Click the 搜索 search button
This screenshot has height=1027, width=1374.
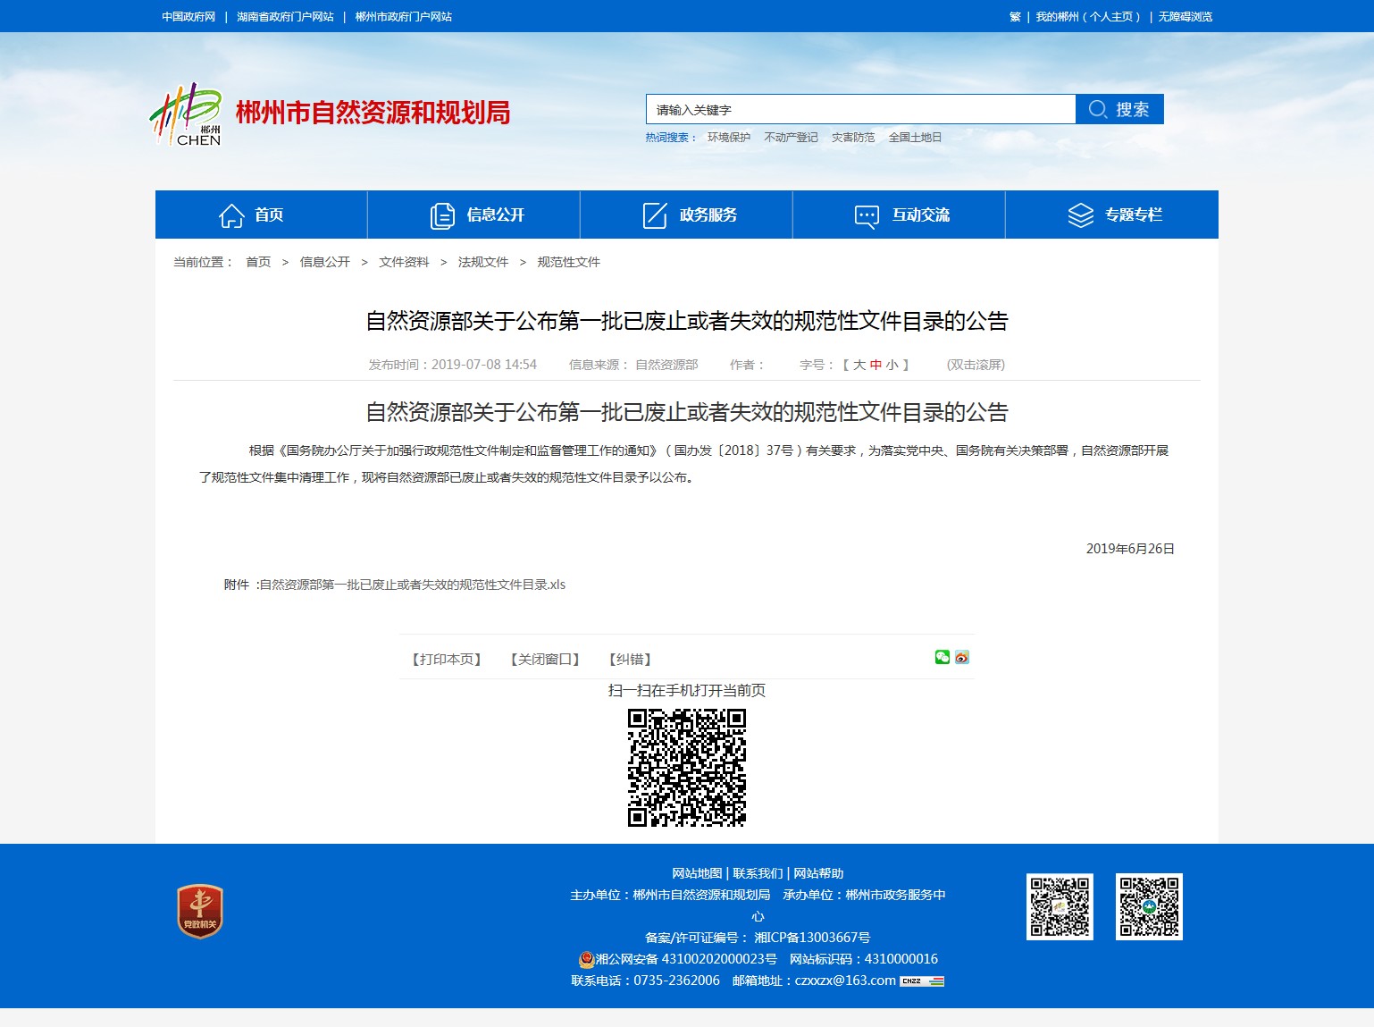click(x=1119, y=109)
